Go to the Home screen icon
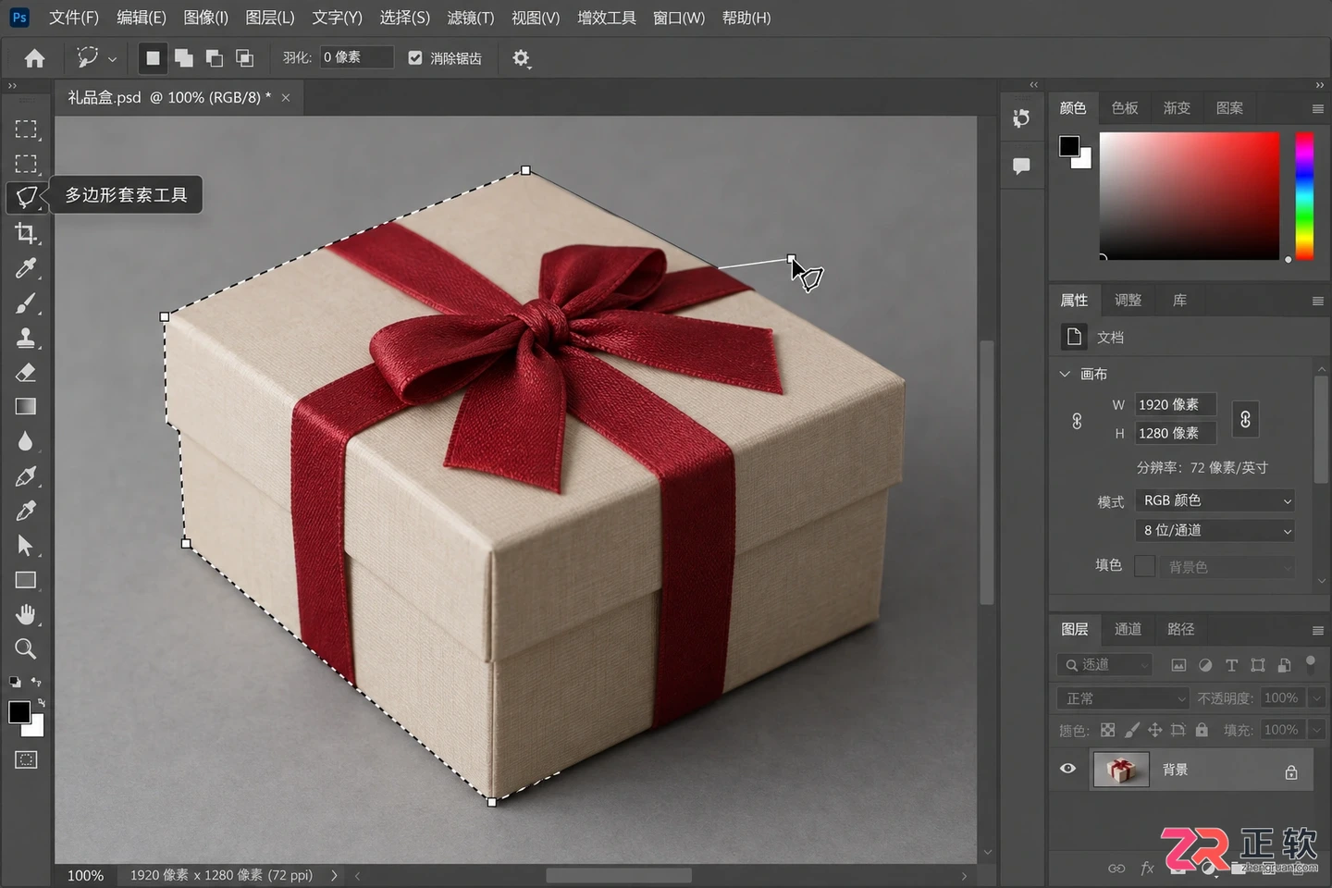 point(35,58)
